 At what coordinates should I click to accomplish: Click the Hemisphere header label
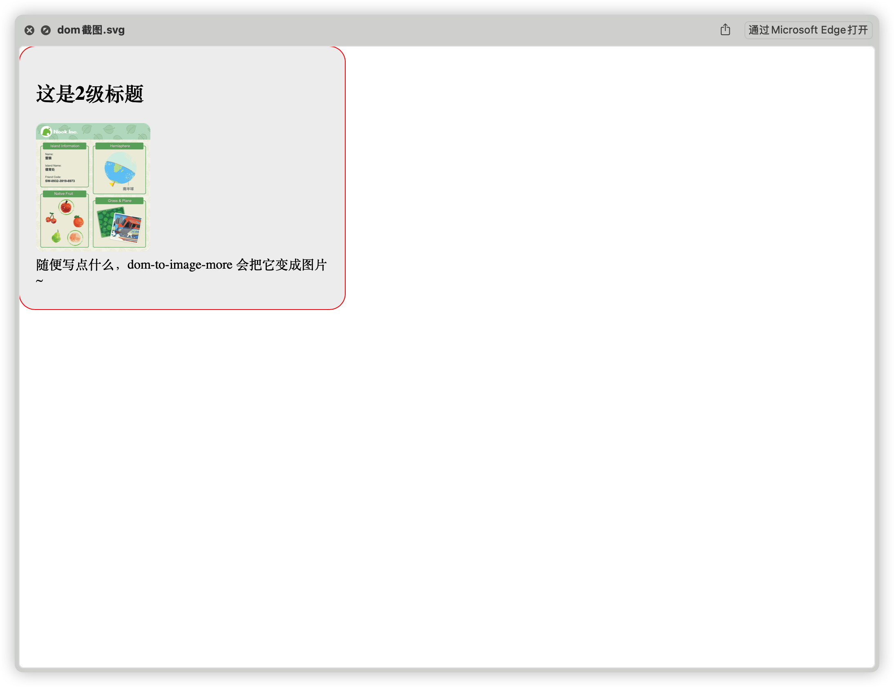[120, 146]
